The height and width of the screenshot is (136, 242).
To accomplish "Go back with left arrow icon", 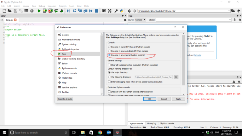I will click(129, 11).
